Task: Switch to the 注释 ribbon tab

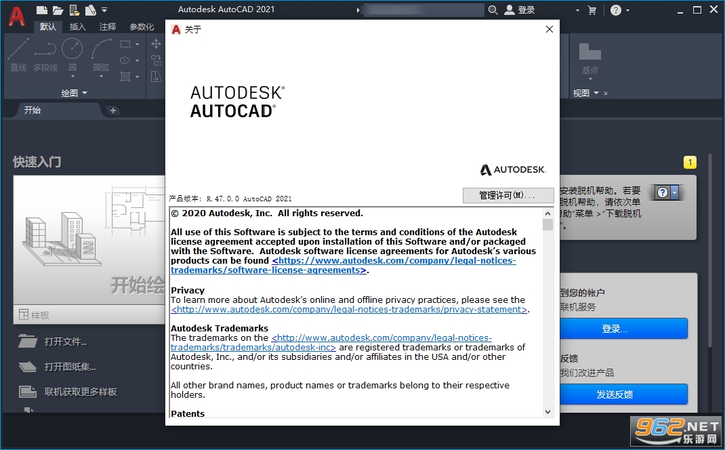Action: coord(108,27)
